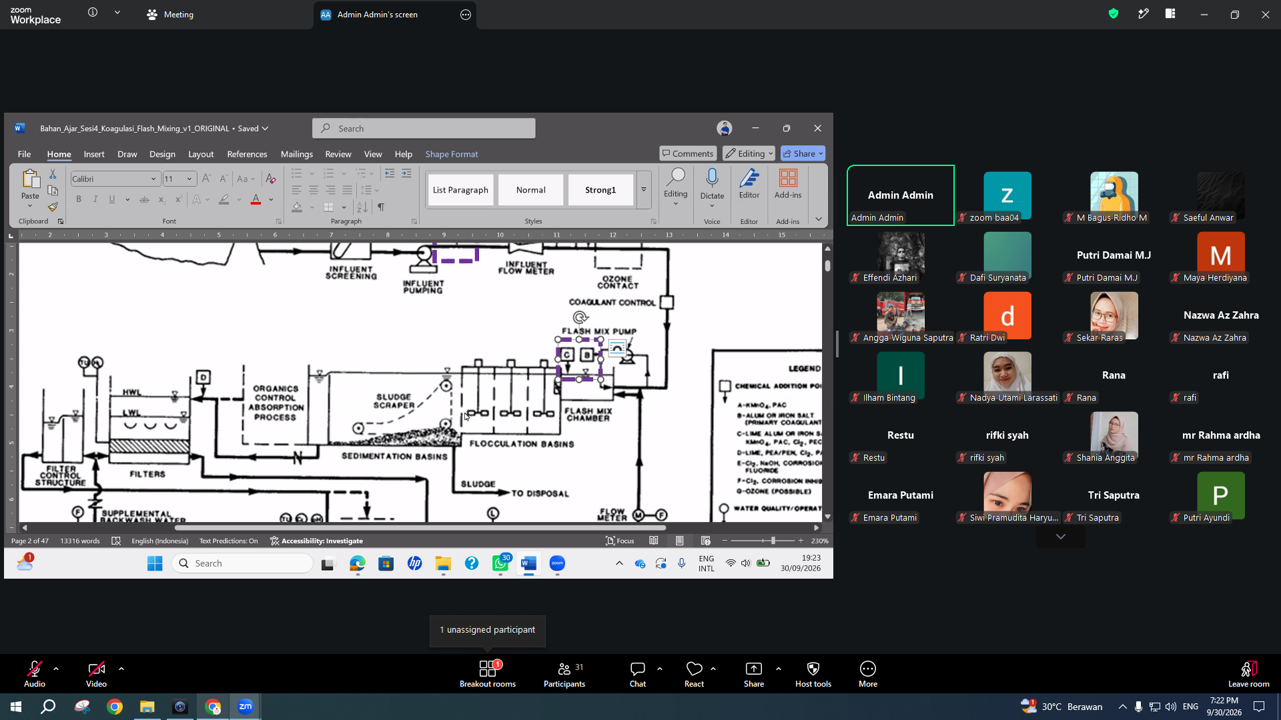Viewport: 1281px width, 720px height.
Task: Unmute the Audio microphone
Action: (x=35, y=674)
